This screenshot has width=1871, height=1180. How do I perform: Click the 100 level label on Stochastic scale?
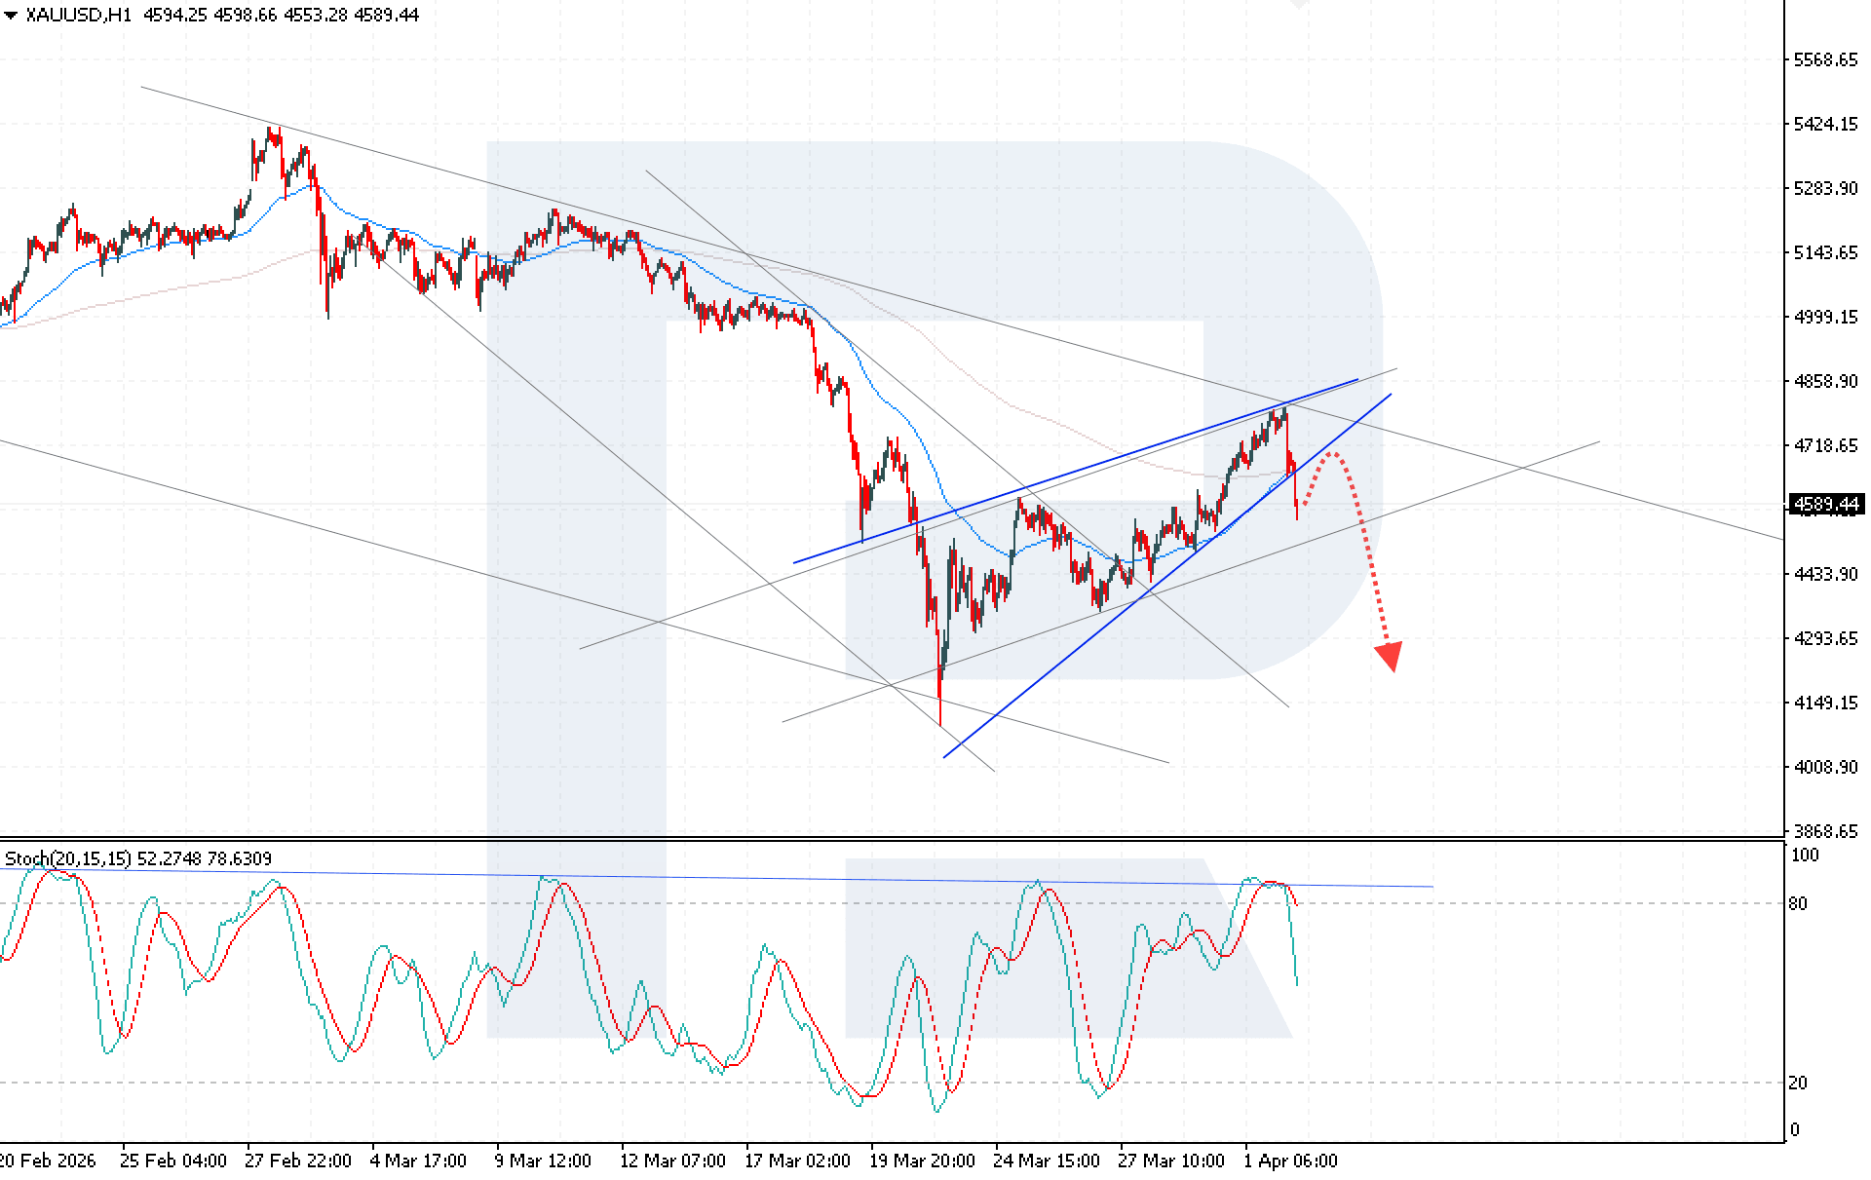tap(1806, 856)
